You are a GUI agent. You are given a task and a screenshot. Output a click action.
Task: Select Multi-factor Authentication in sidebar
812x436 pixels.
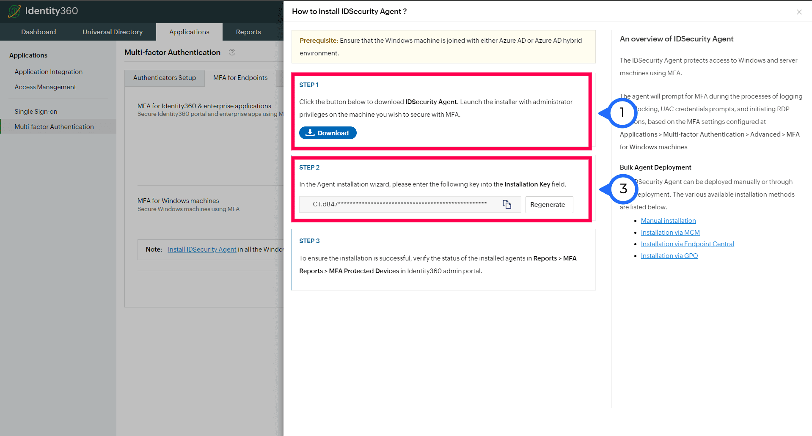[x=58, y=126]
